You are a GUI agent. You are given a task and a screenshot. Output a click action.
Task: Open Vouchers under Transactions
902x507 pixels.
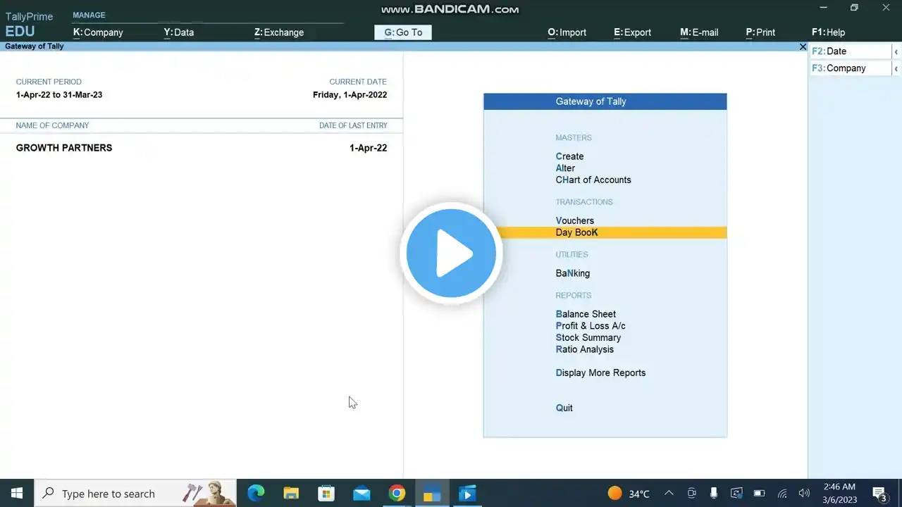(x=574, y=221)
